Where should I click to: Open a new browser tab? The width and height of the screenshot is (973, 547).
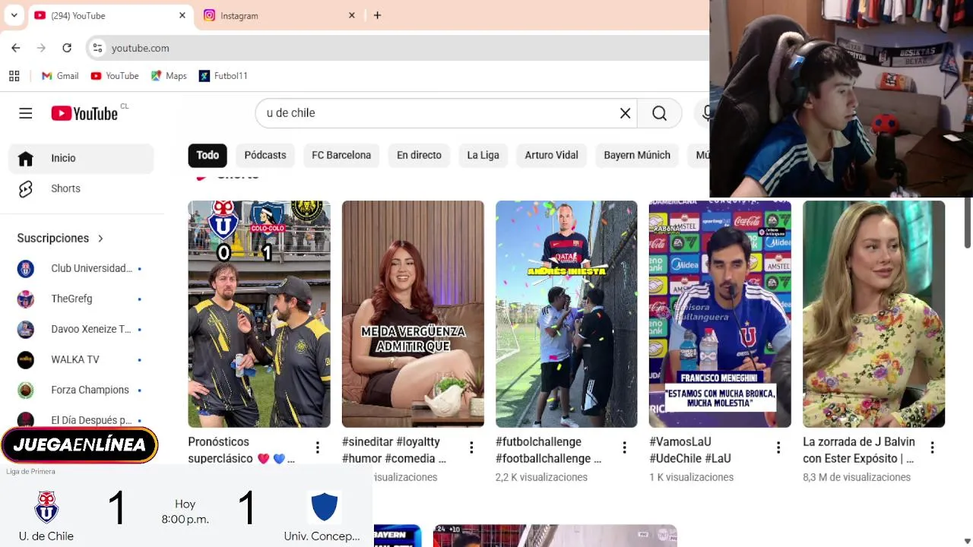click(377, 15)
